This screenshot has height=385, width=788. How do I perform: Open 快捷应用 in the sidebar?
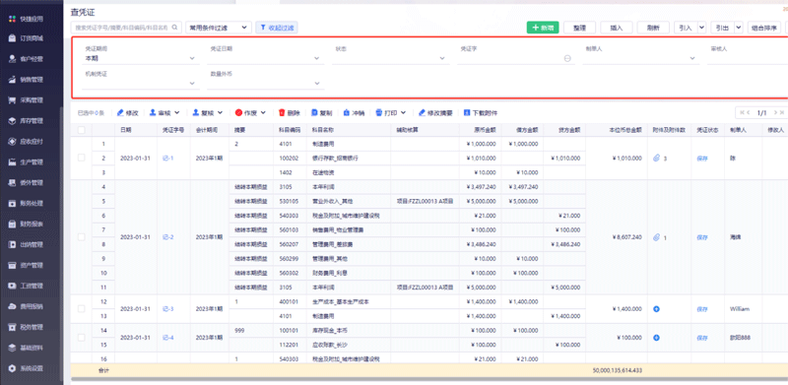[x=26, y=19]
